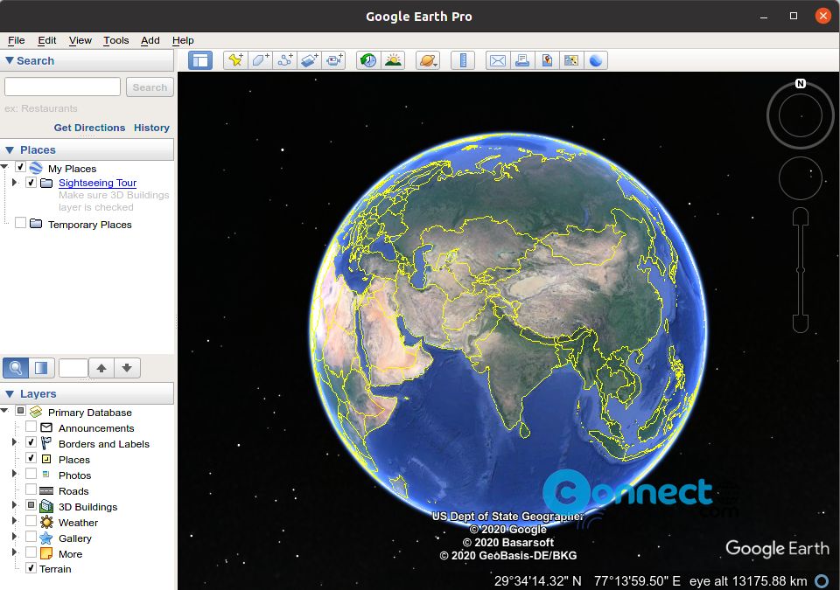The height and width of the screenshot is (590, 840).
Task: Expand the Weather layer tree node
Action: click(x=15, y=522)
